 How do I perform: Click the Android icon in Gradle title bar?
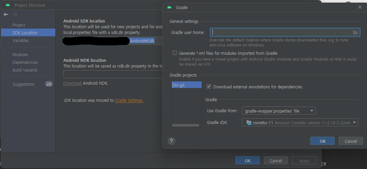click(169, 7)
